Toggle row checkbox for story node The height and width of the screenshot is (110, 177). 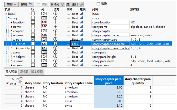[x=33, y=18]
